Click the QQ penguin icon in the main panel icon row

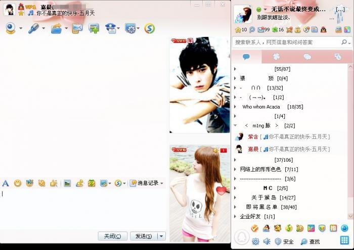pyautogui.click(x=323, y=30)
